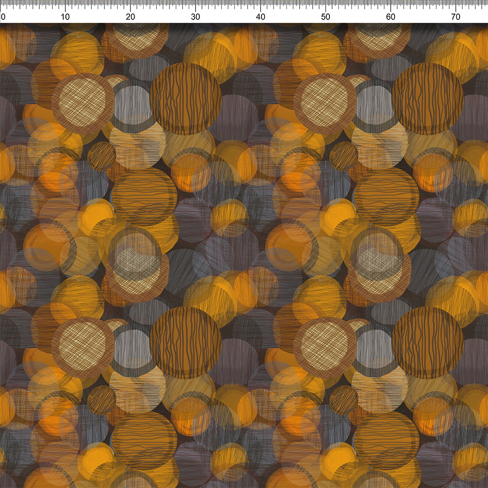The image size is (488, 488).
Task: Click the 50 tick on the ruler
Action: coord(326,17)
